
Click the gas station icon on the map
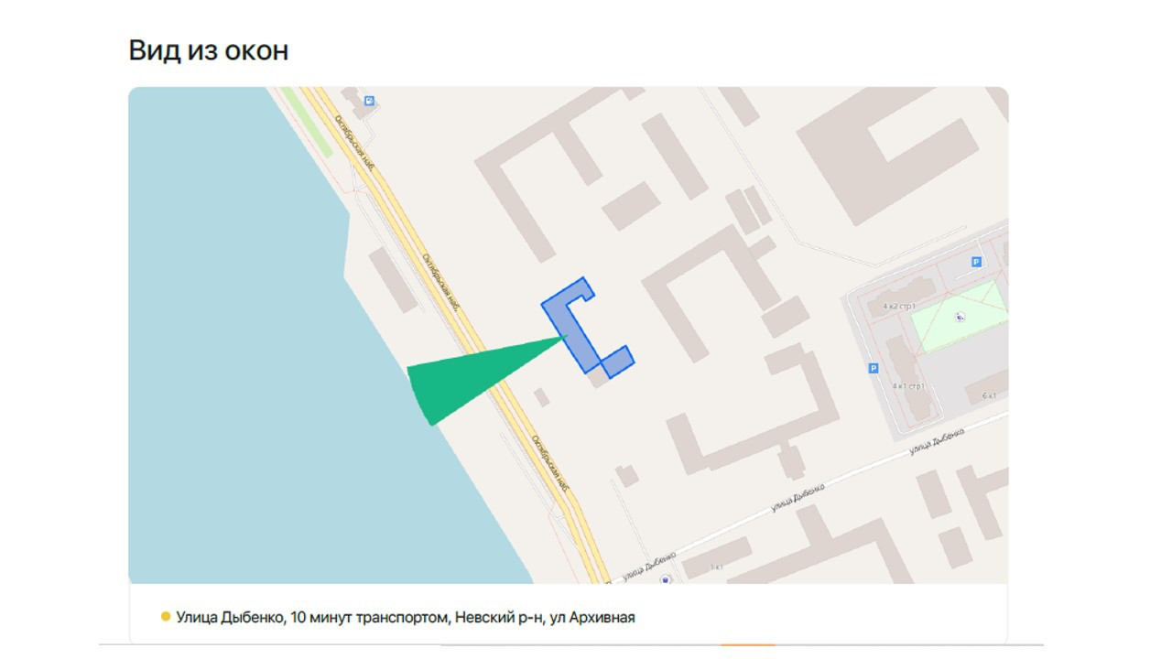point(369,101)
